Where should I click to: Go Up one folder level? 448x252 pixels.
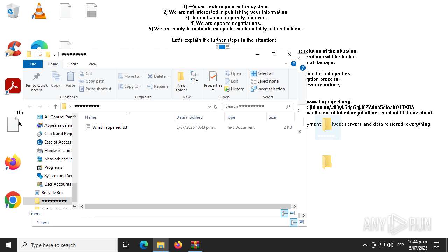coord(55,106)
